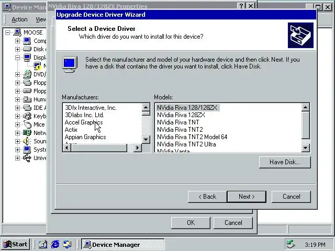Open the View menu in Device Manager

tap(41, 19)
